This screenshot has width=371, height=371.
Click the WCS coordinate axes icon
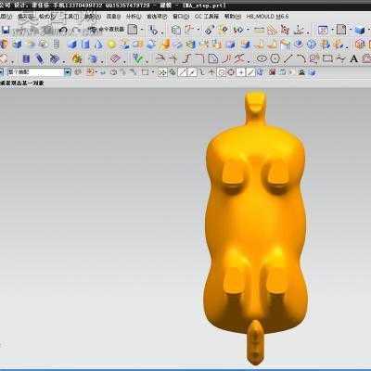point(299,30)
